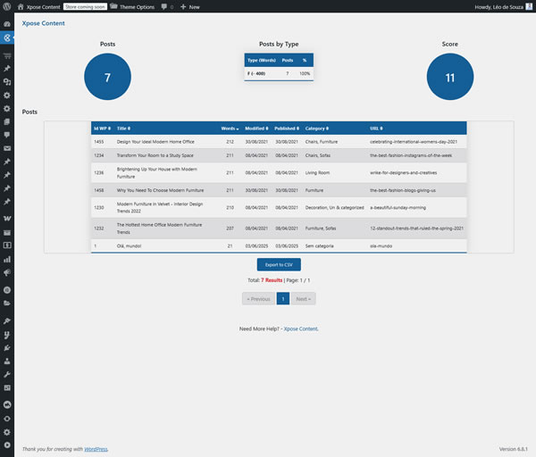Click the Posts circle showing 7
Screen dimensions: 536x457
pos(107,77)
